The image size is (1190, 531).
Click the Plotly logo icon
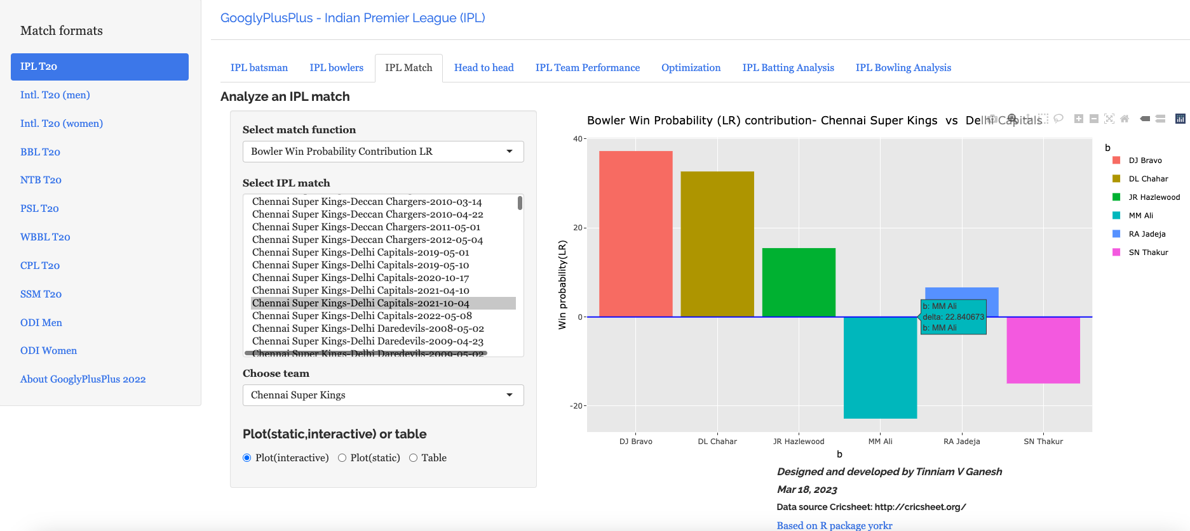1180,119
